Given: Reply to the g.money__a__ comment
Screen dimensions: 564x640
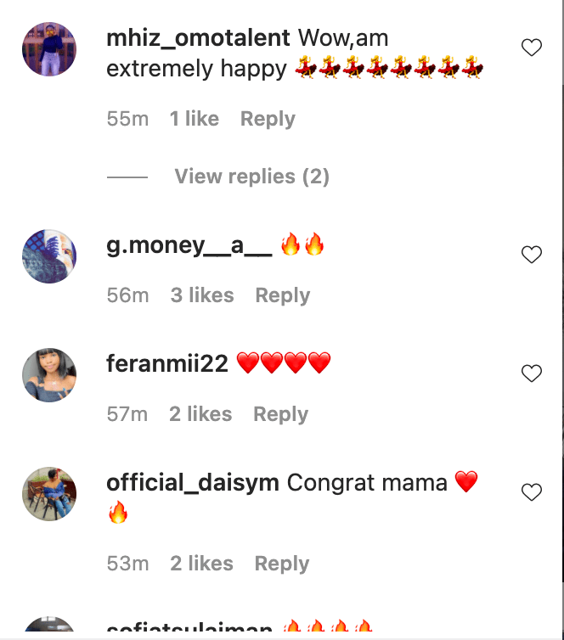Looking at the screenshot, I should click(x=283, y=295).
